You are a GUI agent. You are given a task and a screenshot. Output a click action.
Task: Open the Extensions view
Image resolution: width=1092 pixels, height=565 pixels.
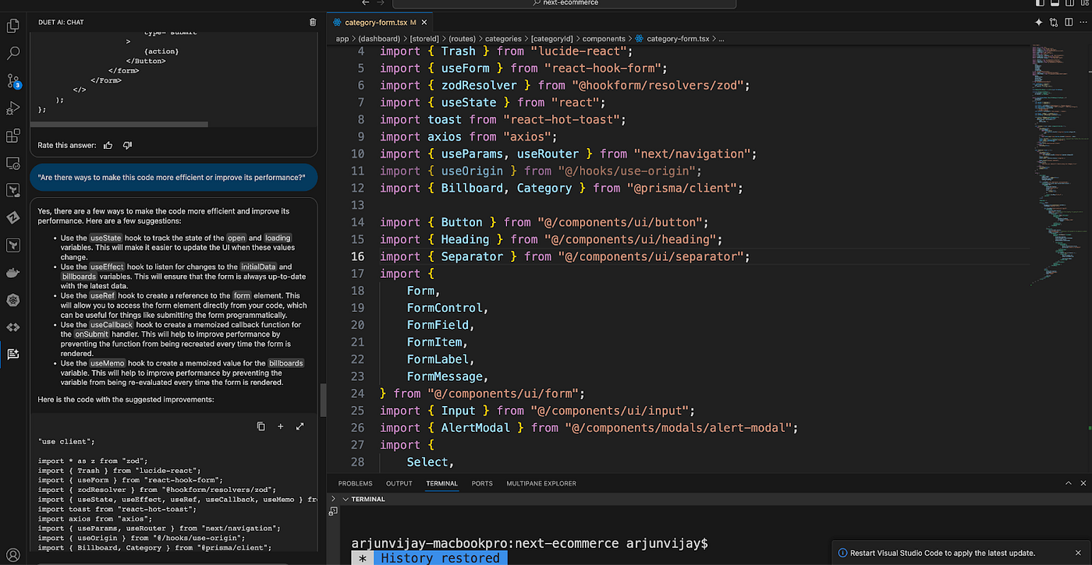point(12,136)
